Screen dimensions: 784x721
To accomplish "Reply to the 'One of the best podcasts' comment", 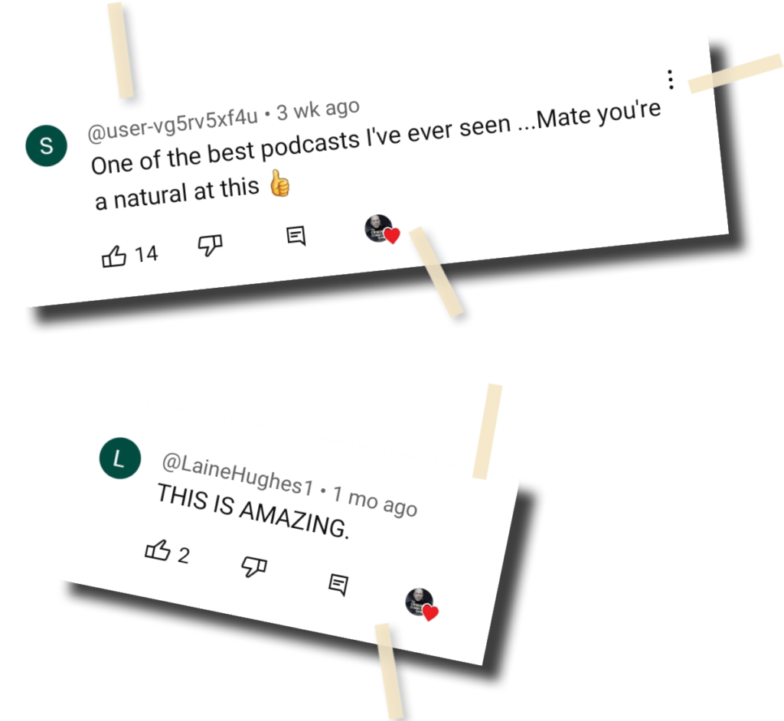I will point(296,236).
